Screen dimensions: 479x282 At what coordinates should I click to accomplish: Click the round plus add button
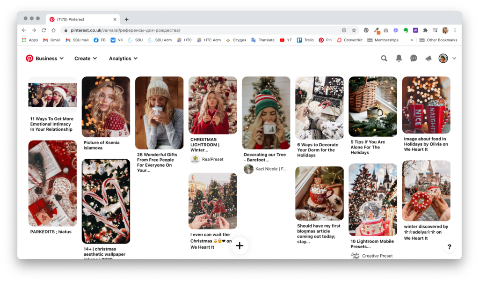pos(239,245)
